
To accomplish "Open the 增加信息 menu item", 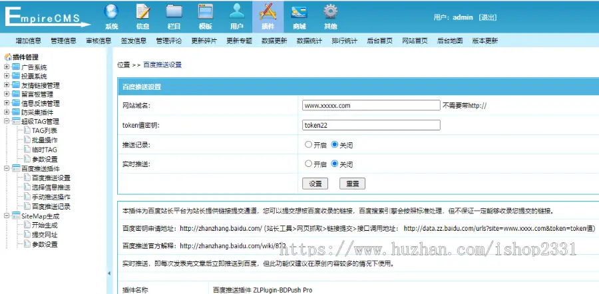I will 28,41.
